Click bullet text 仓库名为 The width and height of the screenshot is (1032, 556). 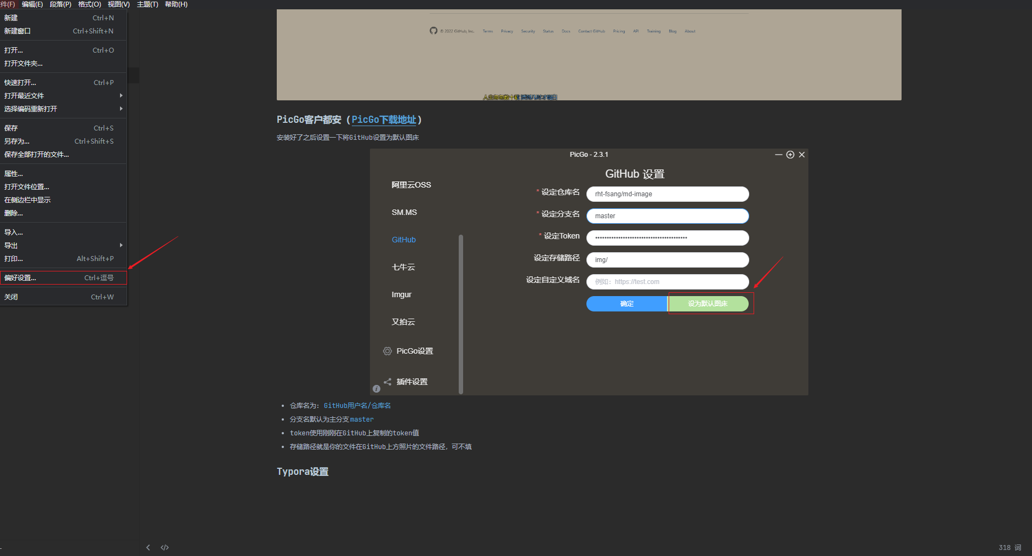304,406
